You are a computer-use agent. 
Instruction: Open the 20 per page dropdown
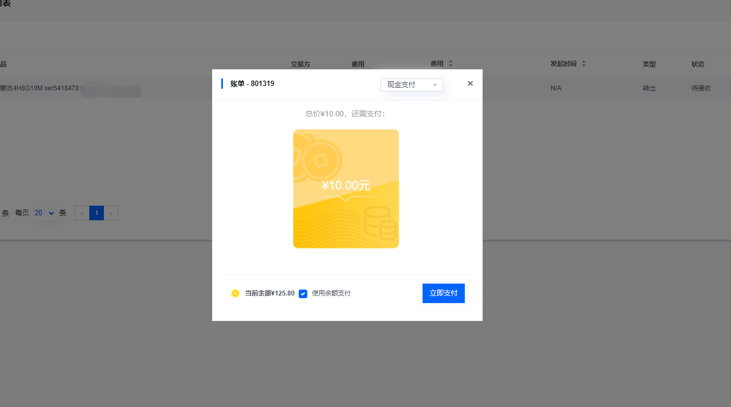44,213
